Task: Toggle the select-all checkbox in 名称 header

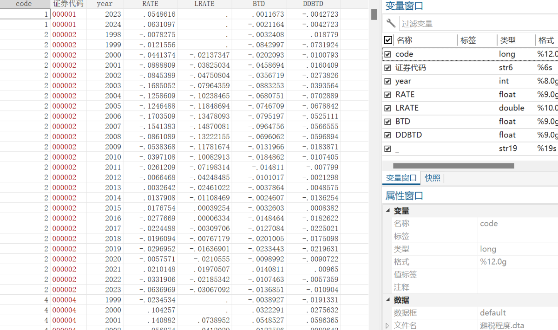Action: pyautogui.click(x=388, y=40)
